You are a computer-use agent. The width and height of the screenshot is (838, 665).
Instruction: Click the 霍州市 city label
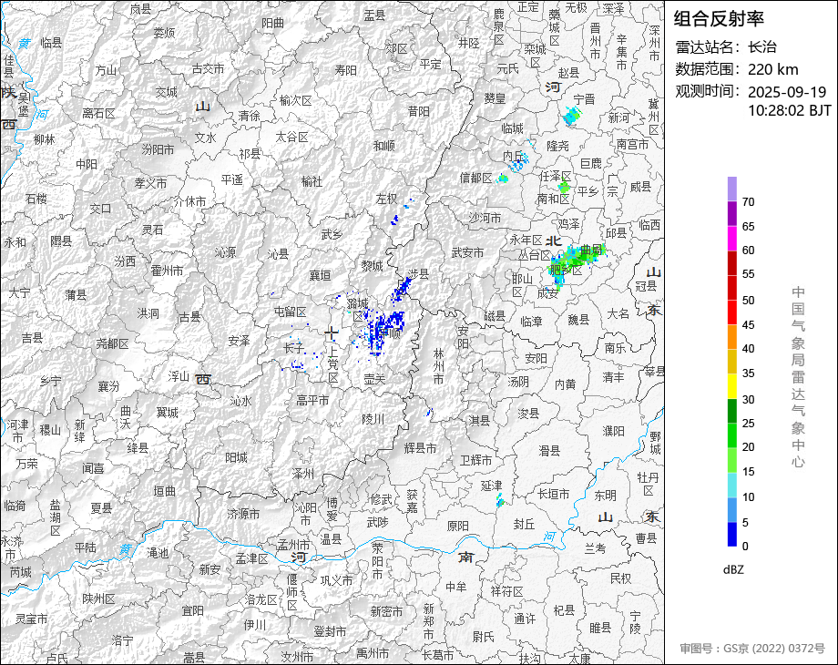[x=167, y=271]
